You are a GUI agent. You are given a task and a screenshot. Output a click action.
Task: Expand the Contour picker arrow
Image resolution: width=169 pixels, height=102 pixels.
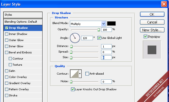pos(80,74)
